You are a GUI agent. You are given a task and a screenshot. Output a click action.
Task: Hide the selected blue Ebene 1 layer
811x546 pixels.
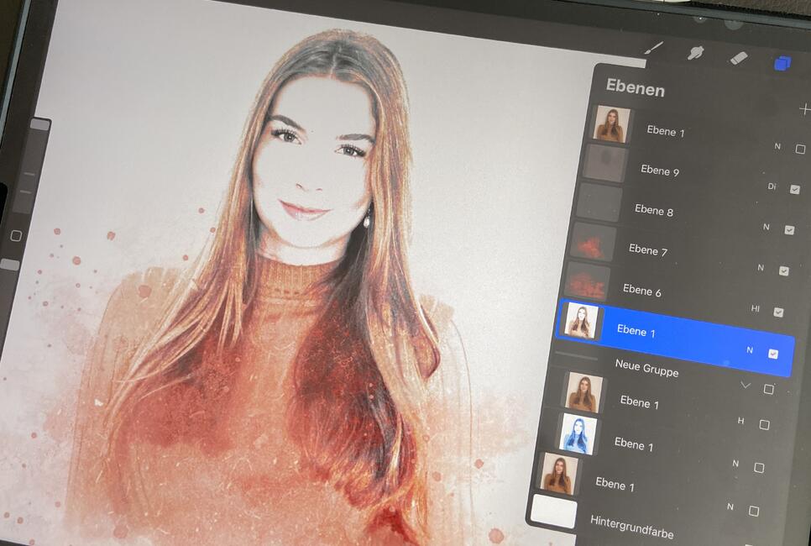tap(773, 354)
